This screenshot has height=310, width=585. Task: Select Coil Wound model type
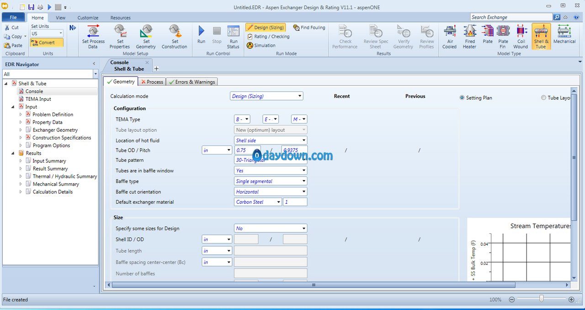tap(521, 36)
